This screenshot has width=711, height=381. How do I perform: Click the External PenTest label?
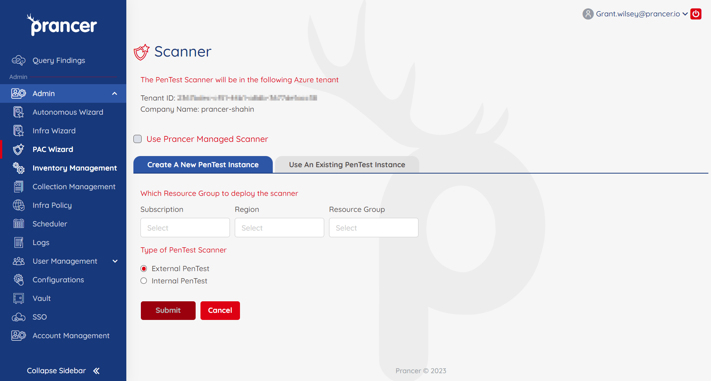(x=180, y=269)
